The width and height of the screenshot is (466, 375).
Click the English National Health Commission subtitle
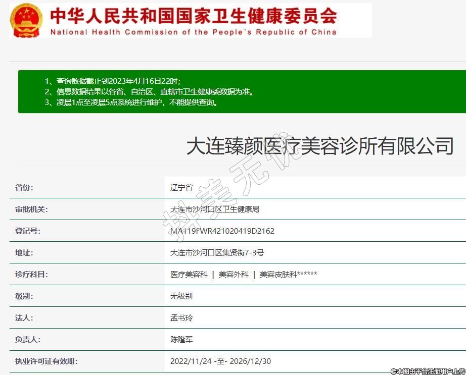pos(193,32)
